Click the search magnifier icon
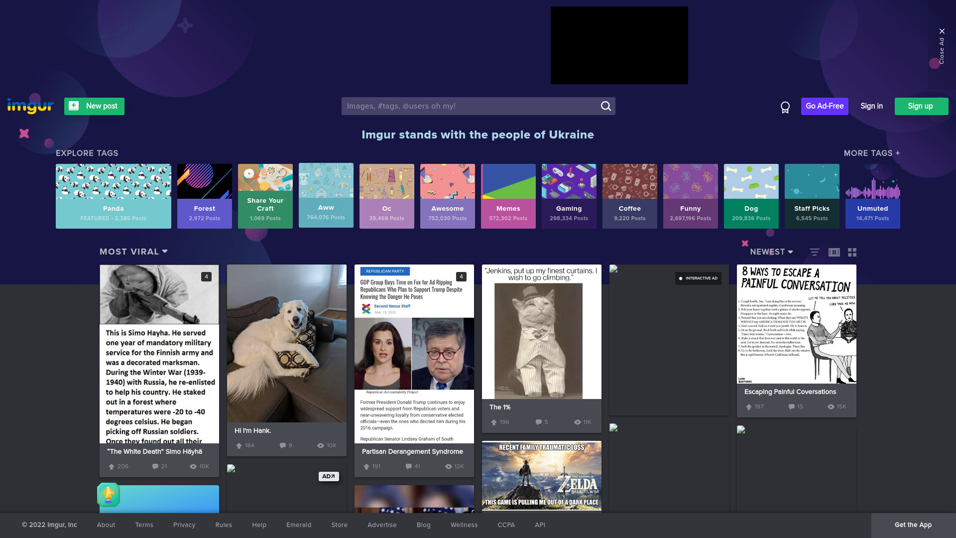 [x=605, y=106]
